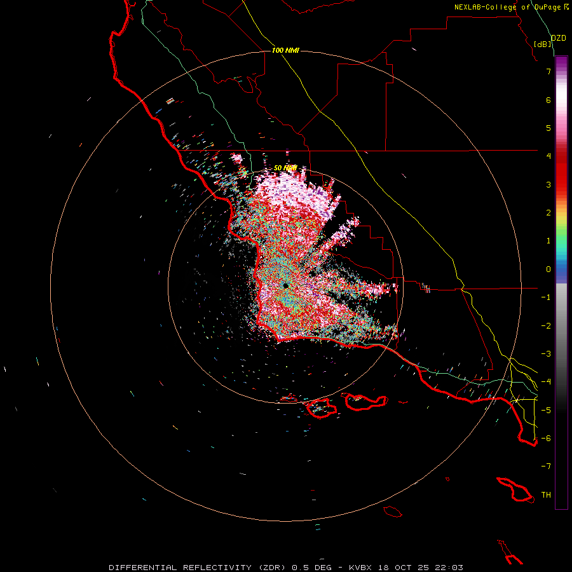Click the "100 NMI" range ring label
This screenshot has height=572, width=572.
(285, 50)
